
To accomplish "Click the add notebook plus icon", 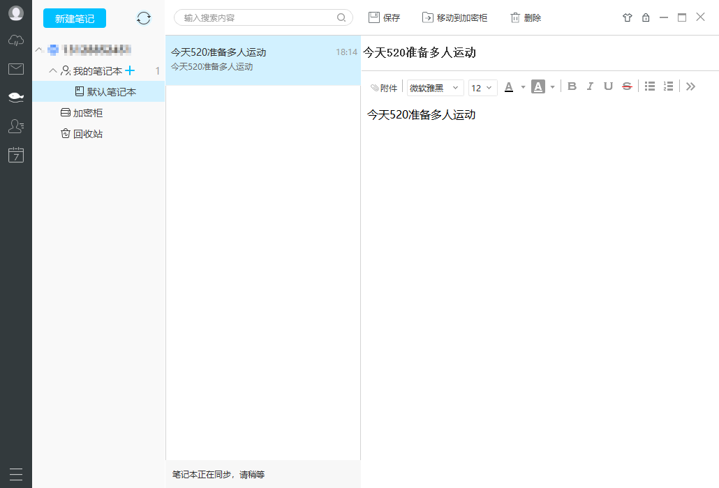I will 130,70.
